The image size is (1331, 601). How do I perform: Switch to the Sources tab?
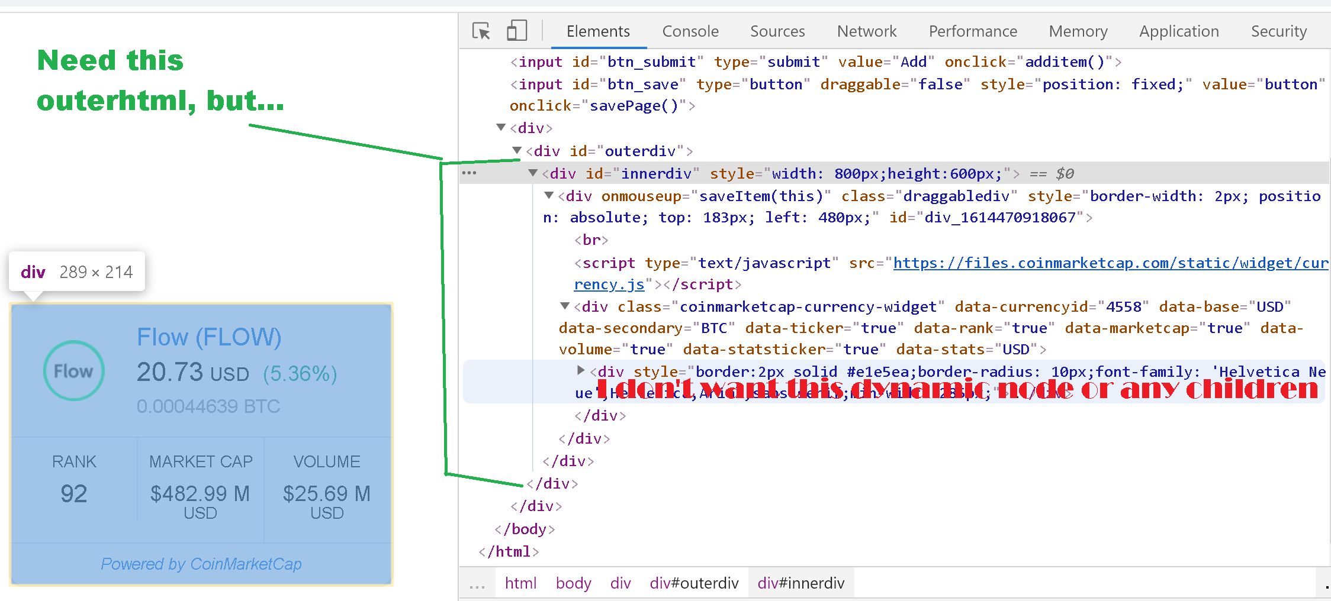tap(777, 31)
